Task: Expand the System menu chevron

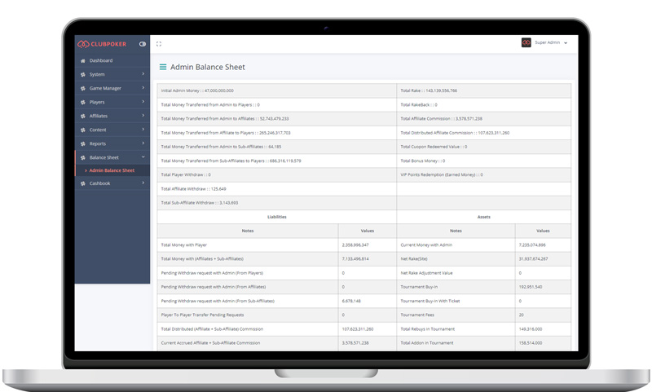Action: click(143, 74)
